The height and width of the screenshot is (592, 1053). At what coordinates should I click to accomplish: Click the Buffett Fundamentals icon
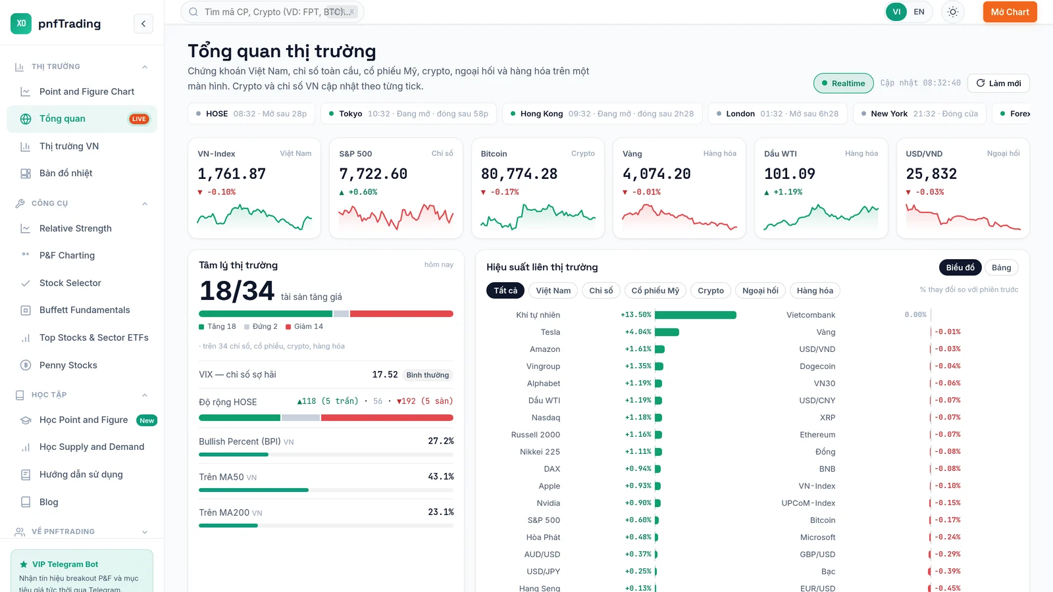point(26,310)
